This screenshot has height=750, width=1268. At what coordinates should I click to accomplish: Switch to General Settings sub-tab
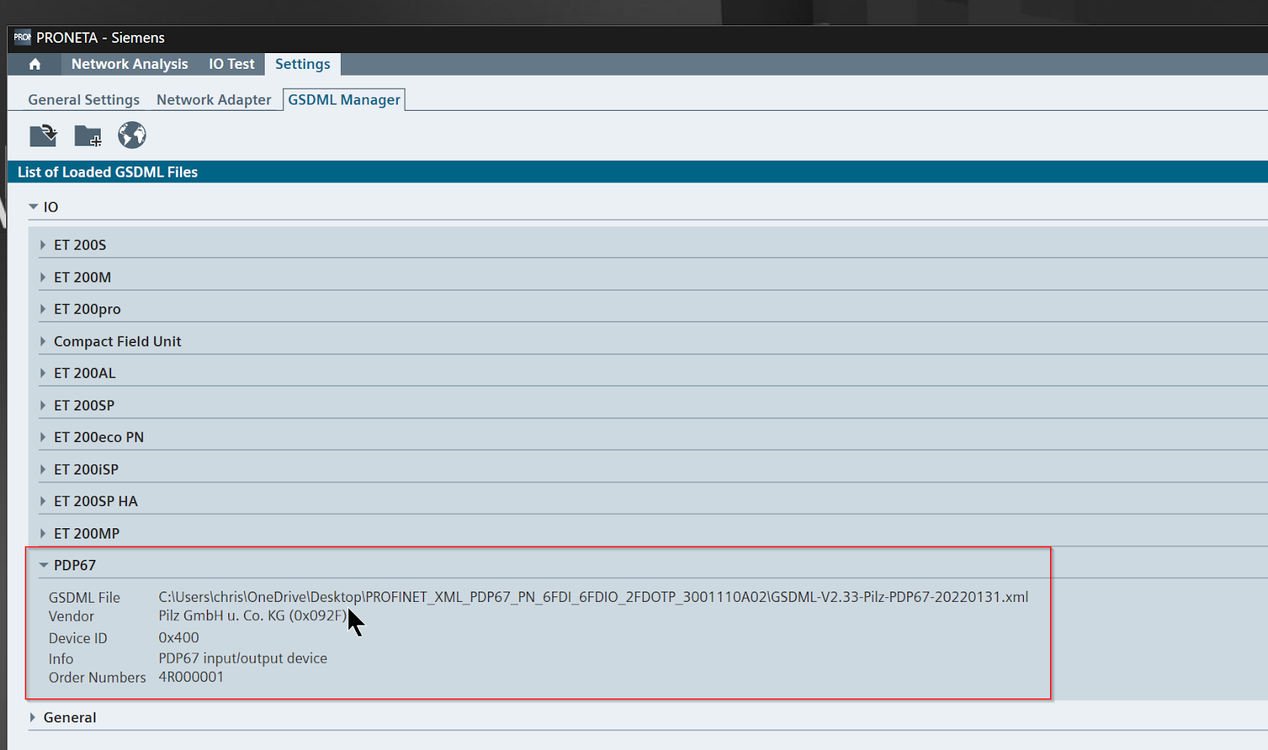84,100
